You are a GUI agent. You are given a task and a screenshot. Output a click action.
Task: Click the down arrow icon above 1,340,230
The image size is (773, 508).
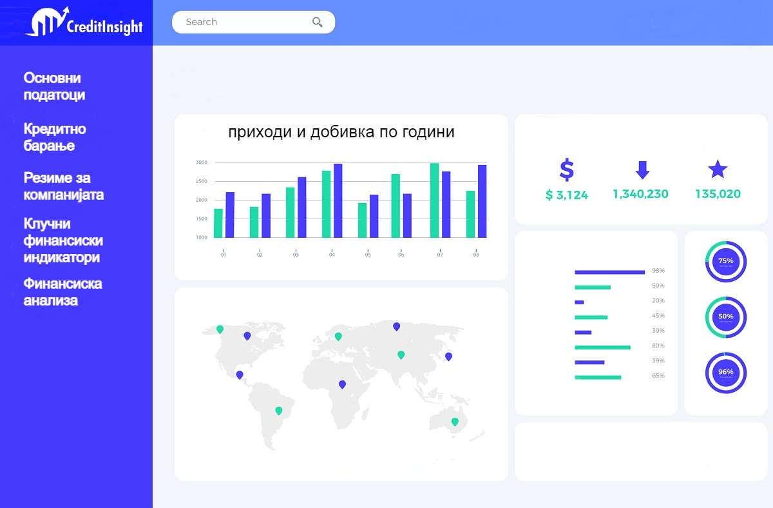[x=642, y=170]
